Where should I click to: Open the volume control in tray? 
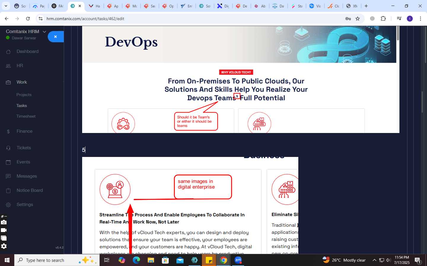[388, 260]
